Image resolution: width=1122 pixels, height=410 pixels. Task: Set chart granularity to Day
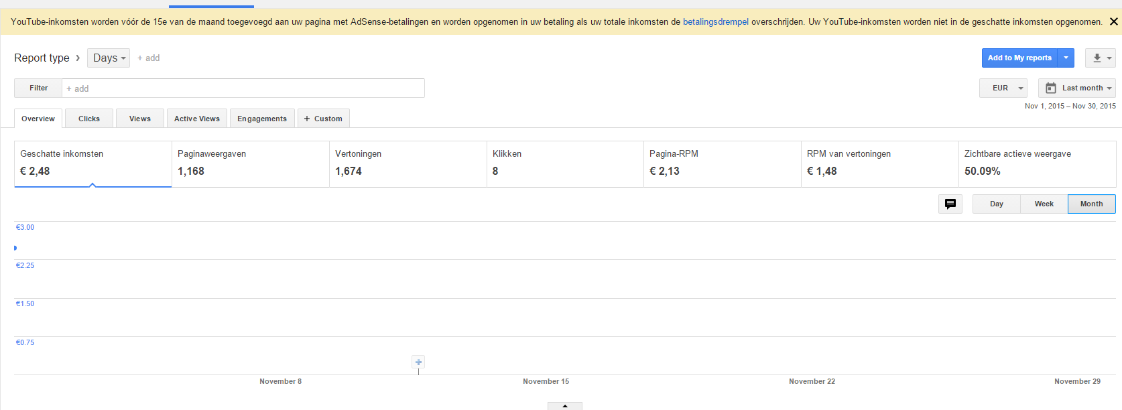click(x=997, y=204)
